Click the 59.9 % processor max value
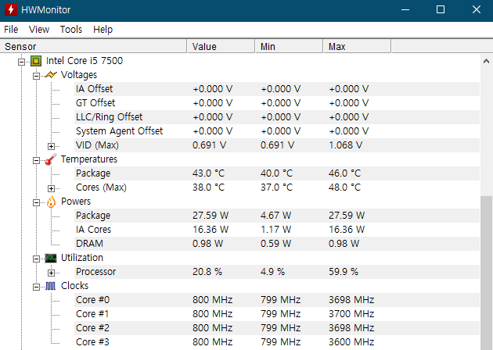Image resolution: width=493 pixels, height=350 pixels. (344, 272)
